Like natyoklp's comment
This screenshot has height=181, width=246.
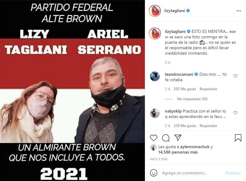[235, 113]
